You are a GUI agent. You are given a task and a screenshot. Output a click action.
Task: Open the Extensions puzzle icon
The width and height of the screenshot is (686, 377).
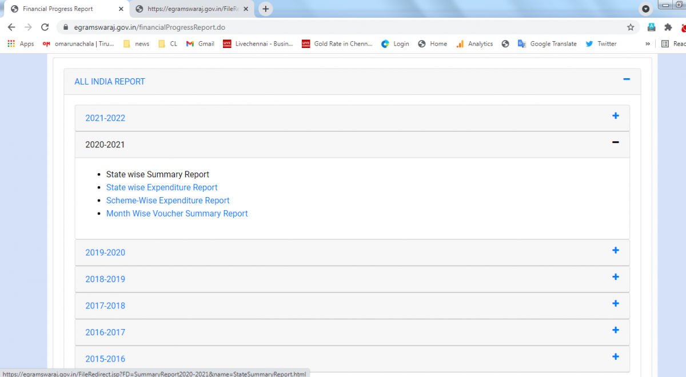(x=668, y=27)
